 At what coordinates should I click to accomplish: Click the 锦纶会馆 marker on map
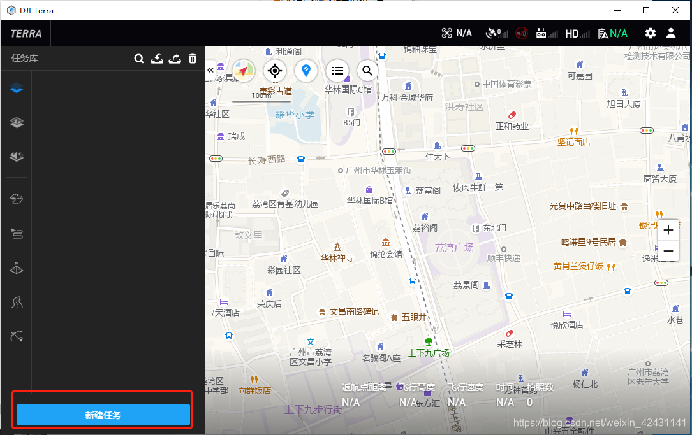click(386, 242)
